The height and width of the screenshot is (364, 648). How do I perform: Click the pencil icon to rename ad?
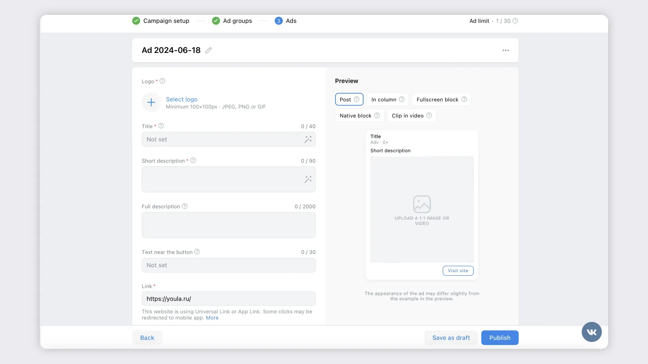(x=209, y=50)
